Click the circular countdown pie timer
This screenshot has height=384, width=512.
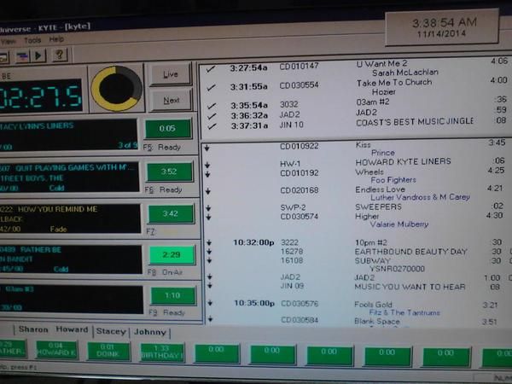pos(117,88)
